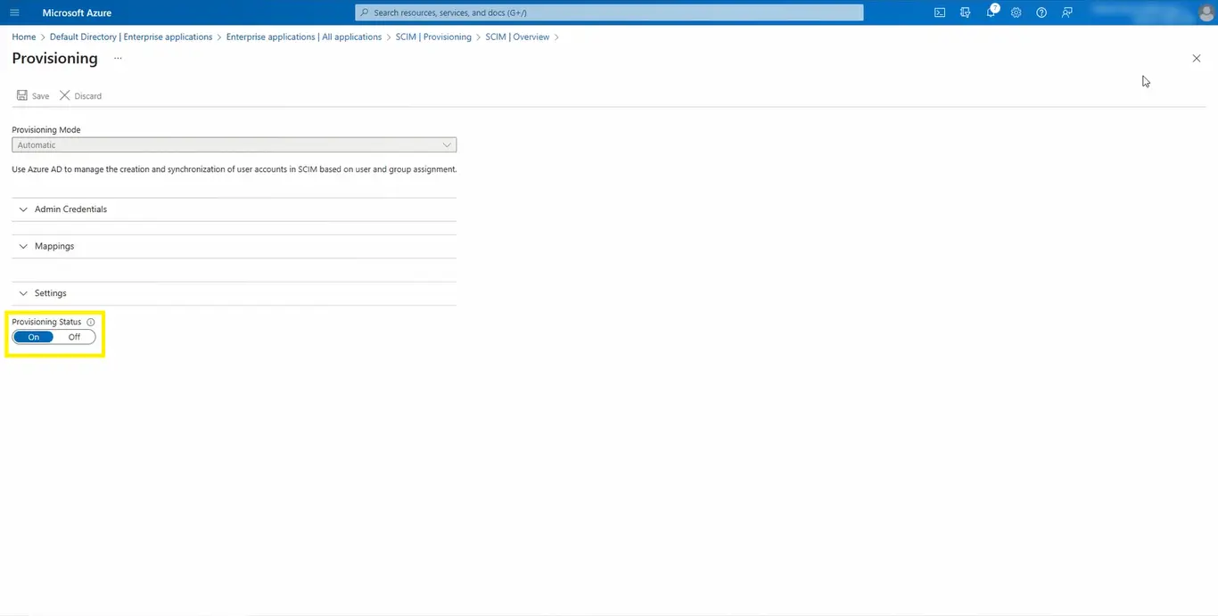Image resolution: width=1218 pixels, height=616 pixels.
Task: Expand the Settings section
Action: [234, 293]
